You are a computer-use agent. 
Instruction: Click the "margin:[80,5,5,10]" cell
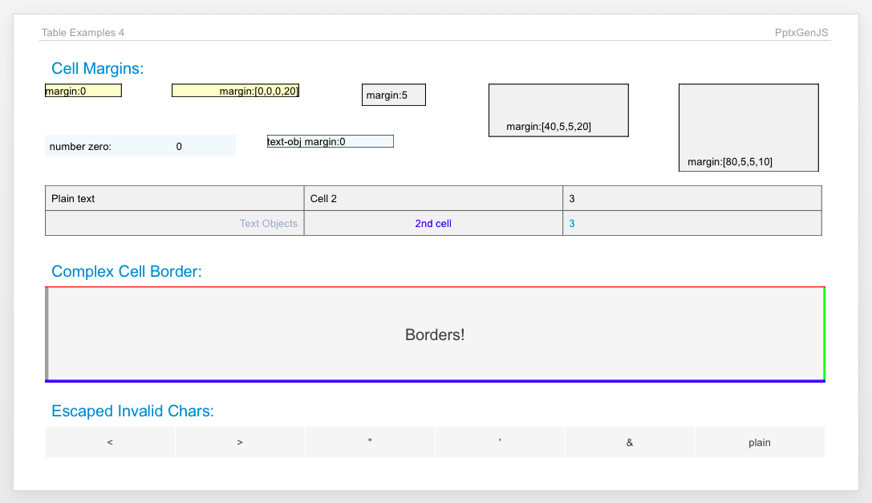click(x=748, y=127)
